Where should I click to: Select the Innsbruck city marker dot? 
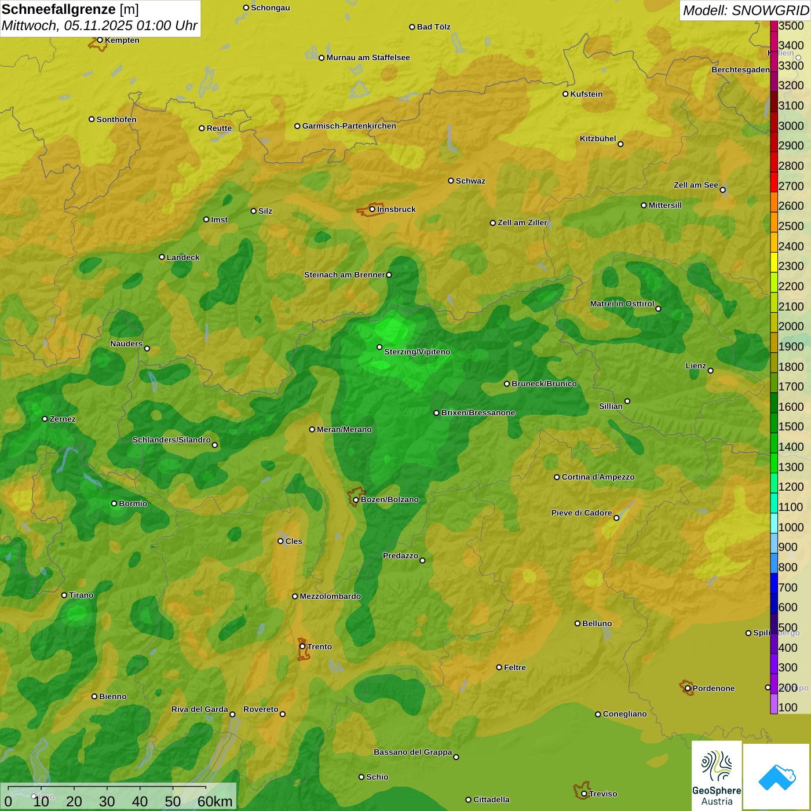[372, 209]
